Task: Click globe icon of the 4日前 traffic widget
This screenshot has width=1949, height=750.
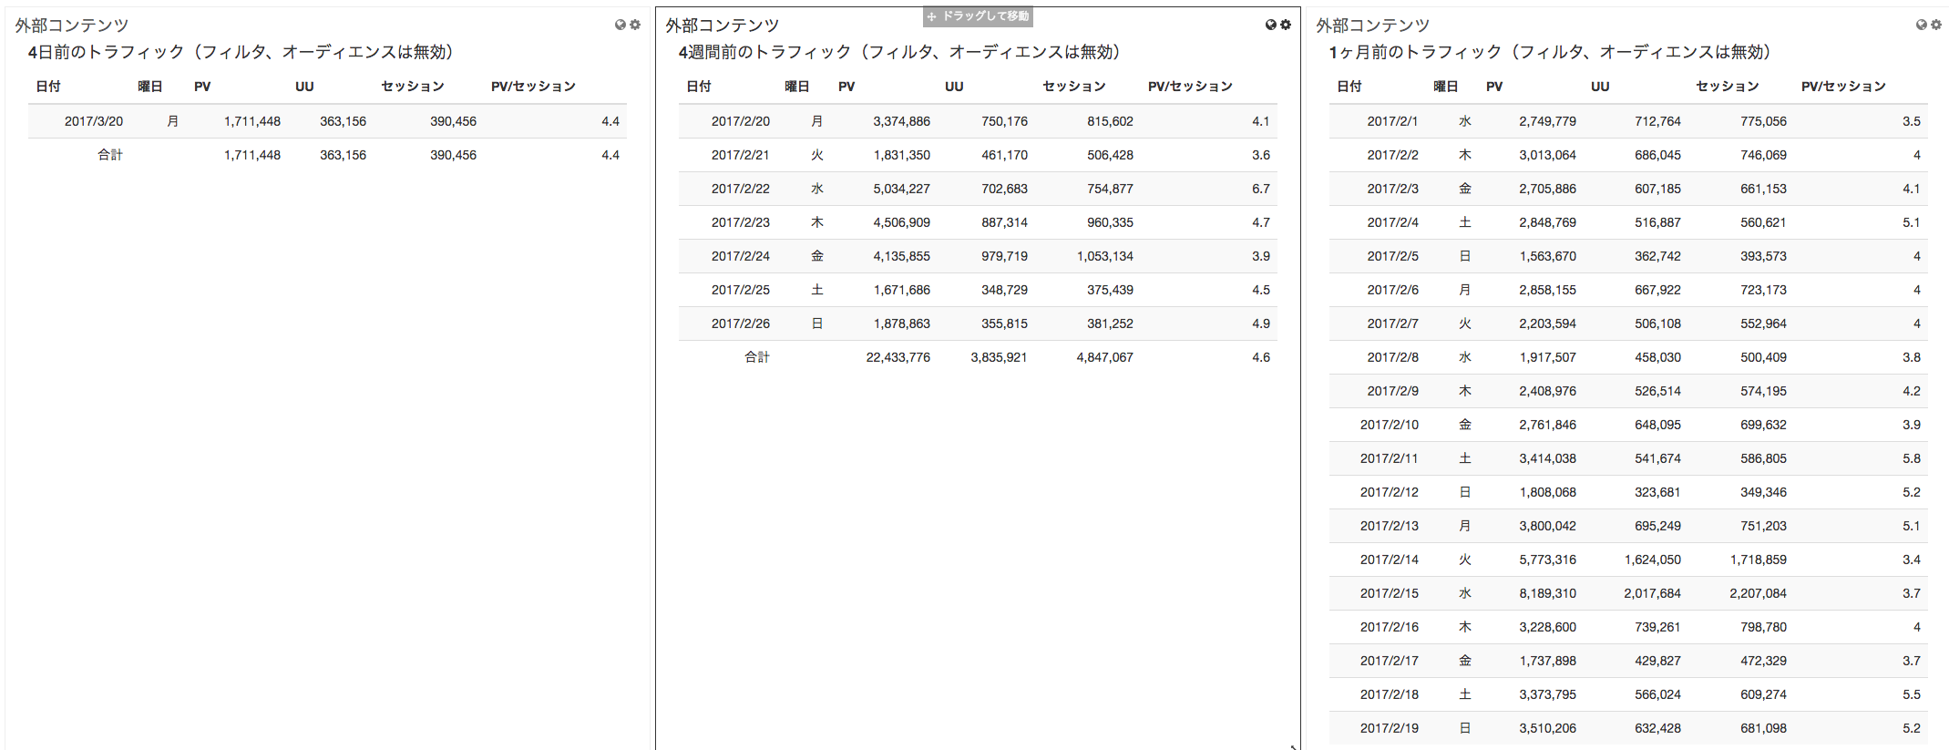Action: tap(621, 25)
